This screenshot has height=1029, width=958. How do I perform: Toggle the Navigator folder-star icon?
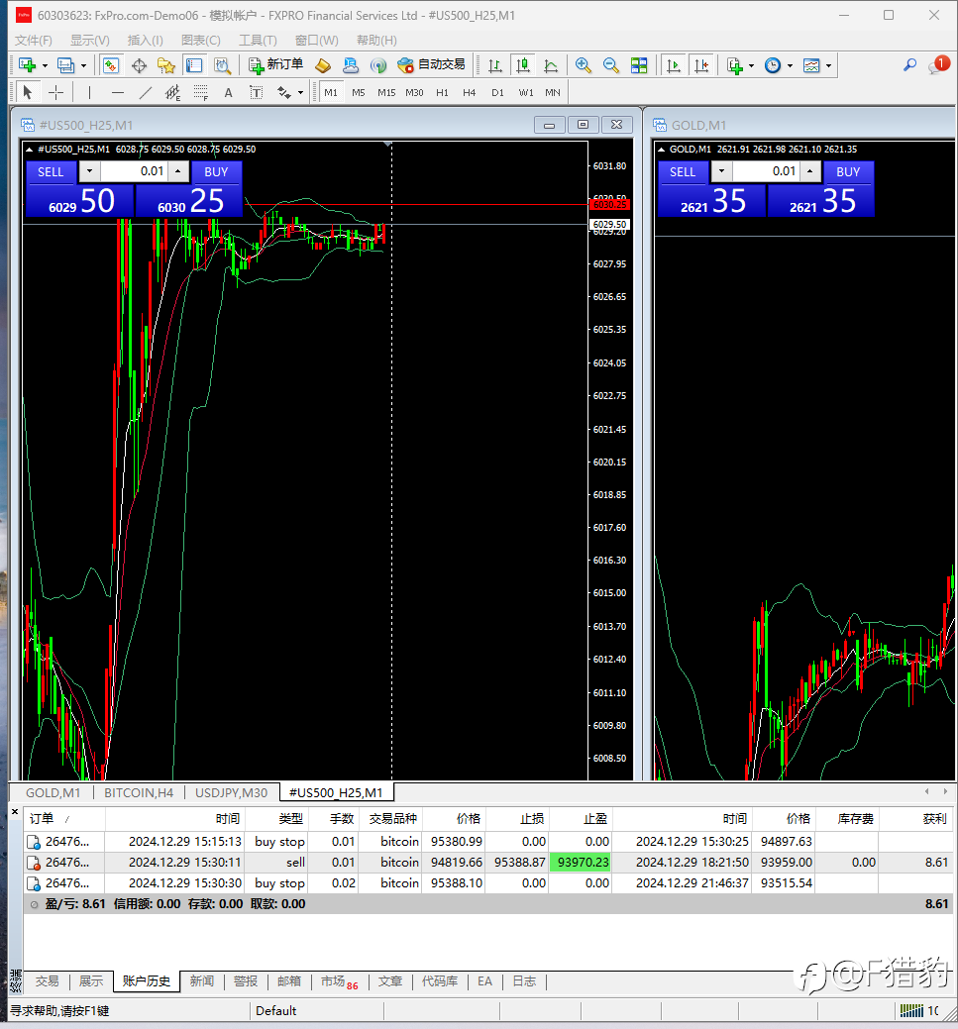[x=166, y=65]
